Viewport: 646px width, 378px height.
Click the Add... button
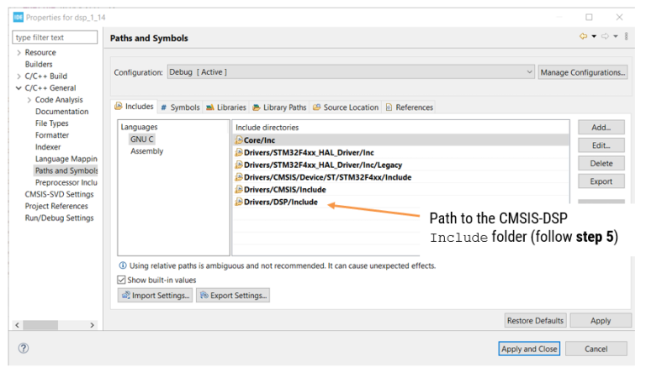tap(601, 128)
